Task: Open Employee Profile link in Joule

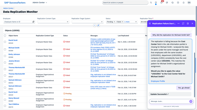Action: (x=158, y=81)
